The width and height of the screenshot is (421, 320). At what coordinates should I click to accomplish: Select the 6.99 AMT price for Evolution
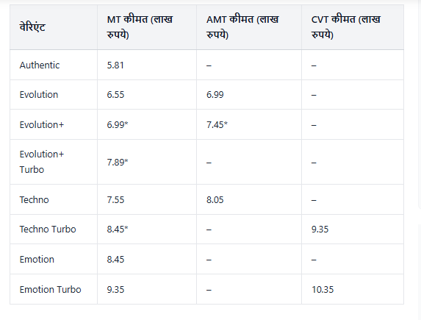215,95
